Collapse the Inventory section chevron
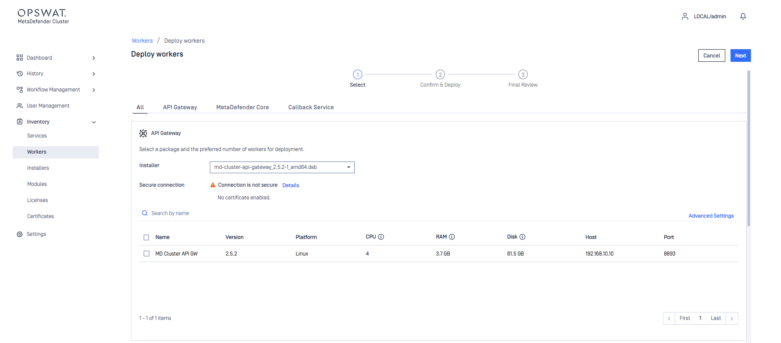This screenshot has height=343, width=781. [x=94, y=122]
